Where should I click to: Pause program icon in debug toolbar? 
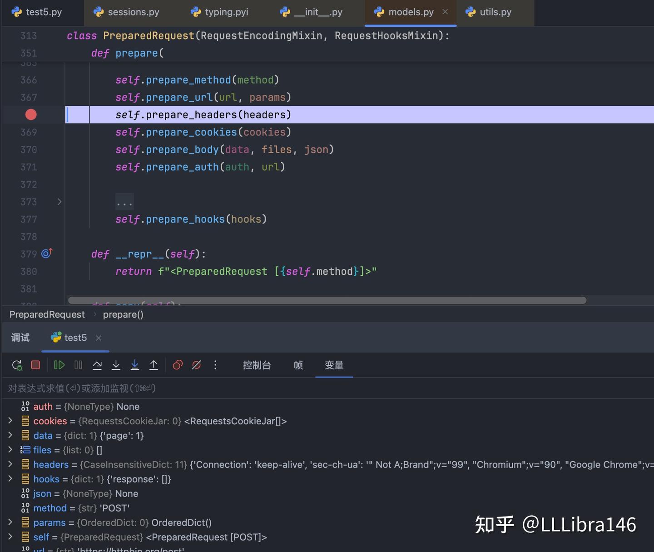78,365
